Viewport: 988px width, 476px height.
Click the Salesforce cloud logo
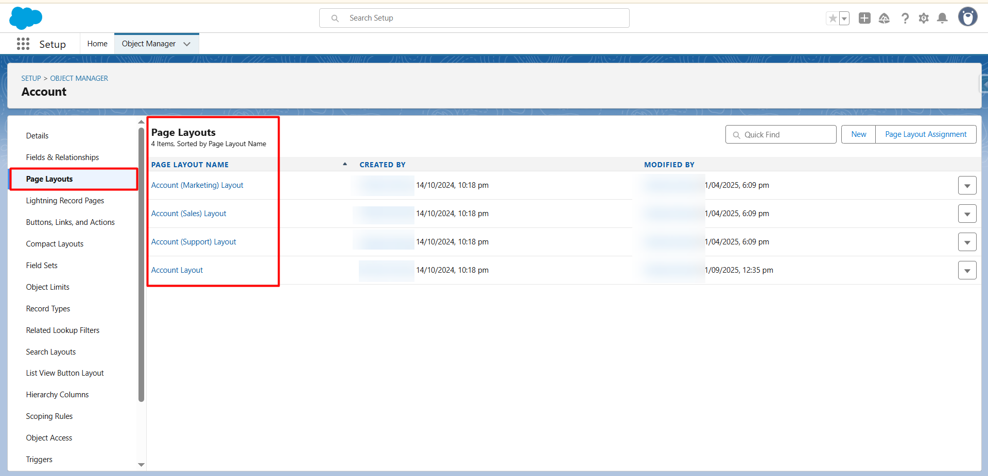pyautogui.click(x=26, y=18)
